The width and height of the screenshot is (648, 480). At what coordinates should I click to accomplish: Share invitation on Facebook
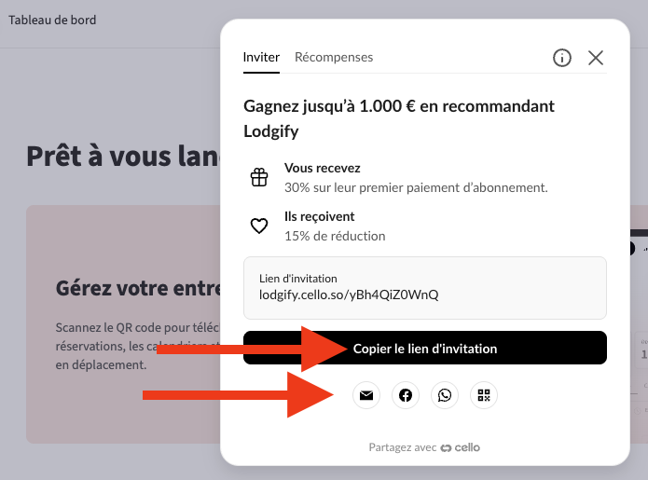(406, 395)
